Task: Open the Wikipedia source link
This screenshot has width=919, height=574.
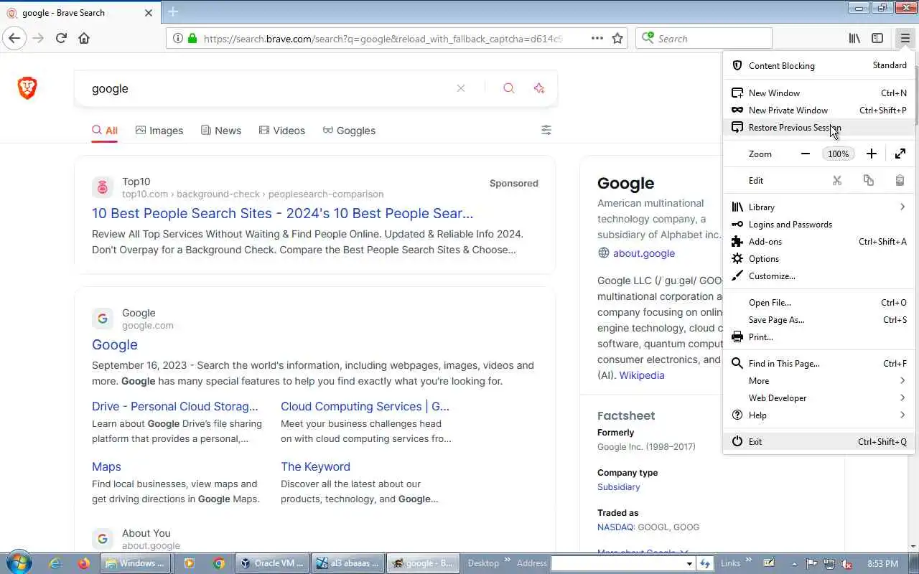Action: [642, 375]
